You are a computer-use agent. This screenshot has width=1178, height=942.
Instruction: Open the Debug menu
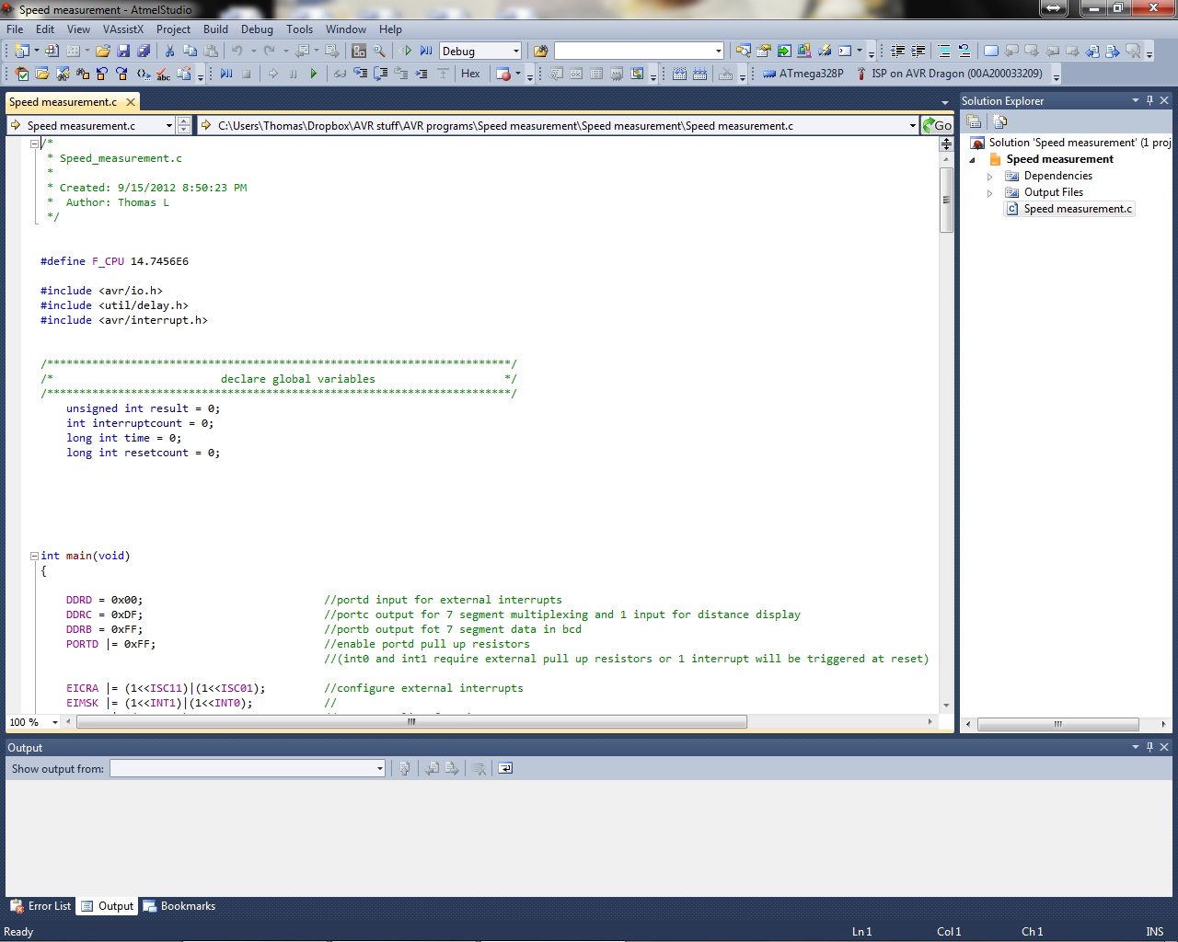coord(257,29)
